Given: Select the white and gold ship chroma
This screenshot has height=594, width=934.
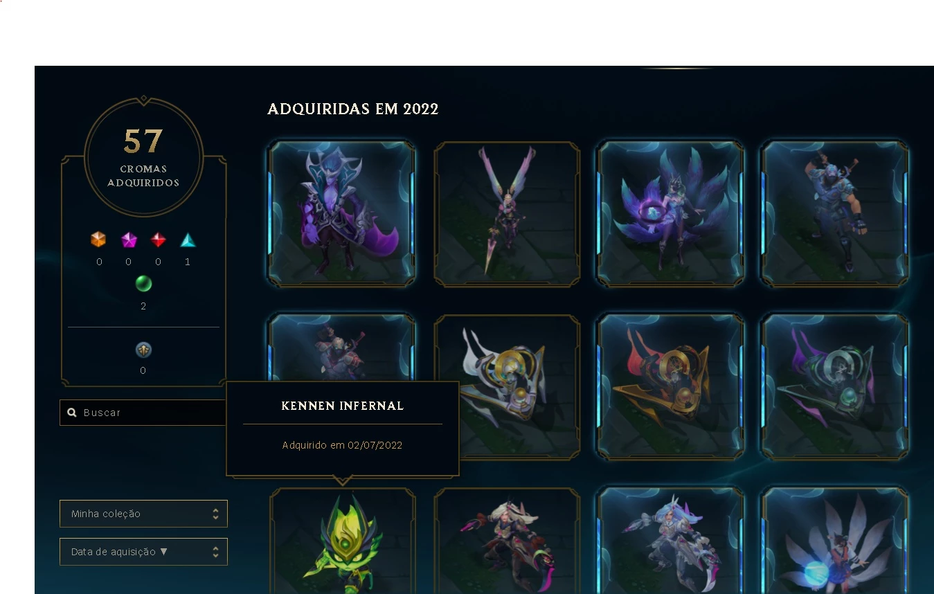Looking at the screenshot, I should [x=507, y=386].
